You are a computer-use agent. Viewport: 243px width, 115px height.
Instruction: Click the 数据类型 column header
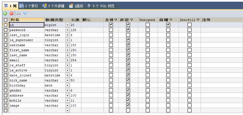(x=57, y=20)
